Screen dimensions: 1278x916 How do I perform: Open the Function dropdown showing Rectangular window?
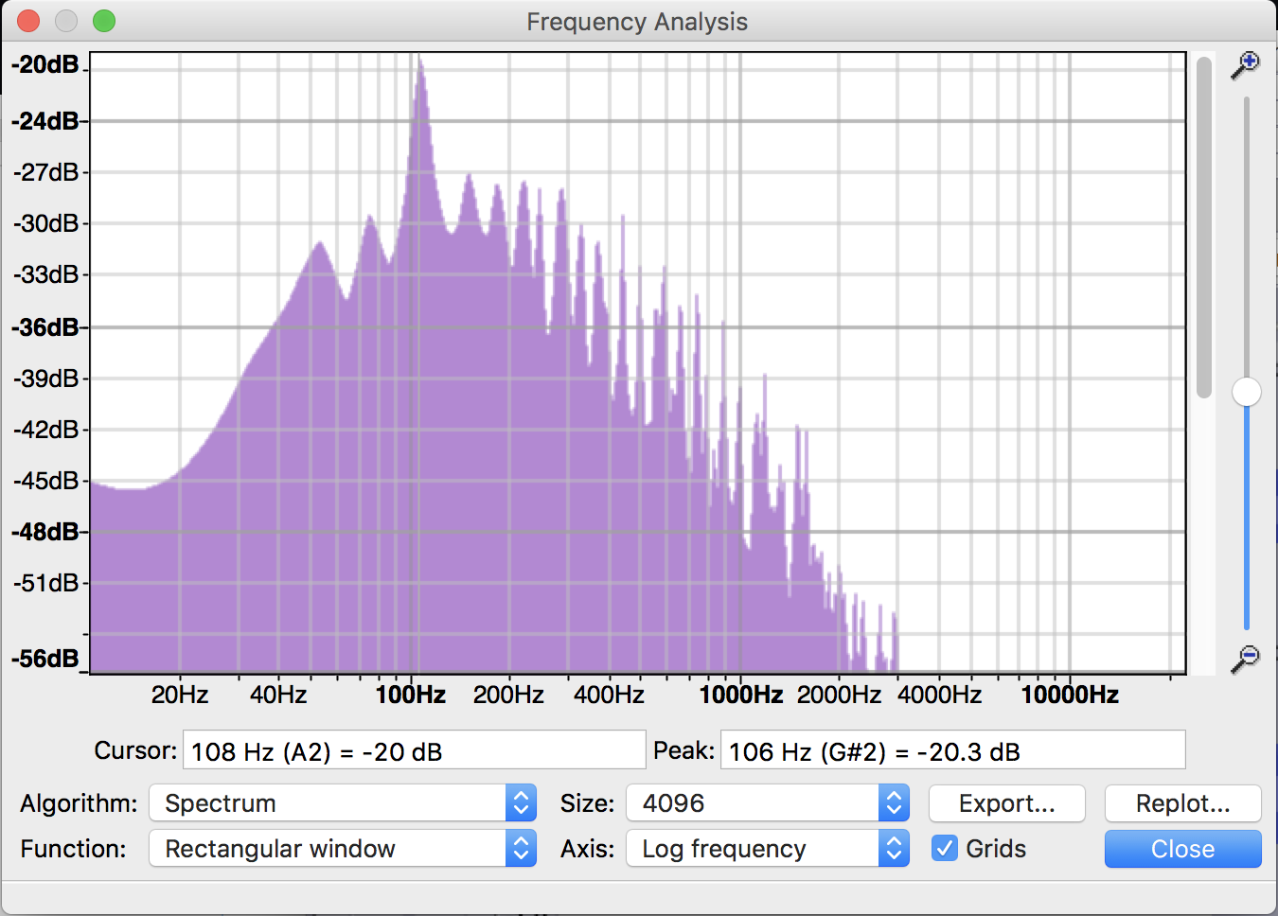[343, 849]
